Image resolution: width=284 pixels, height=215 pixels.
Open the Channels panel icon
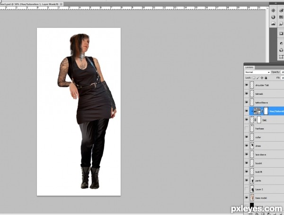pos(281,50)
